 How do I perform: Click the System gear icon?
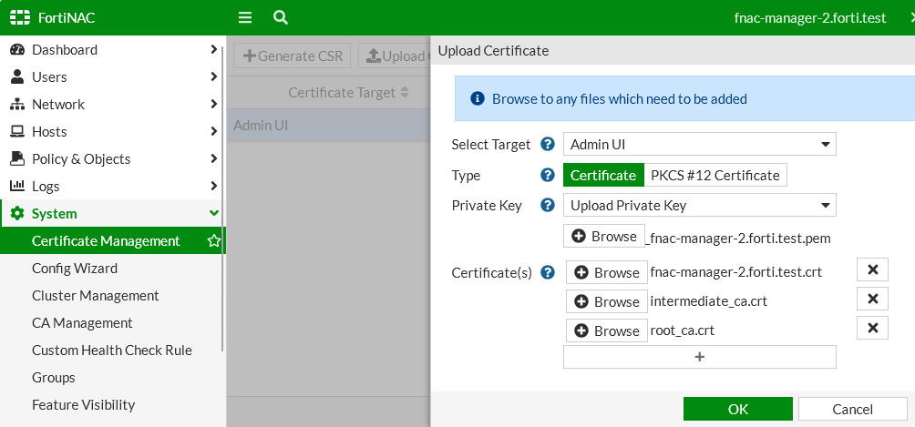pos(17,213)
